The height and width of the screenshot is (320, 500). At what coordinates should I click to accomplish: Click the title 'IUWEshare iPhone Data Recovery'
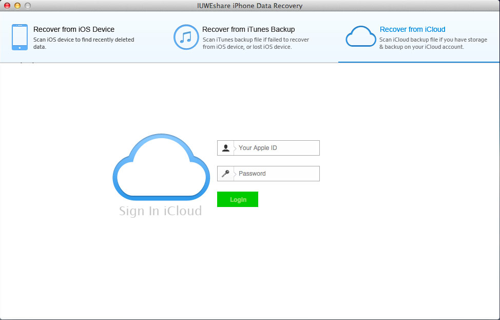249,6
